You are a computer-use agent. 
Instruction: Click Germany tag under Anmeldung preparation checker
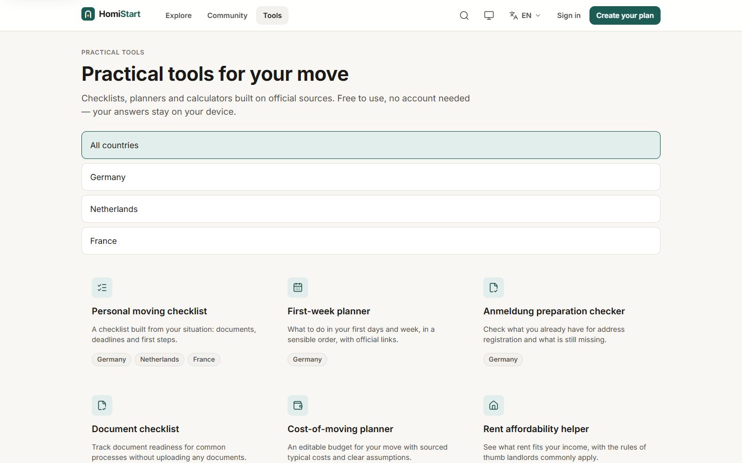(503, 360)
